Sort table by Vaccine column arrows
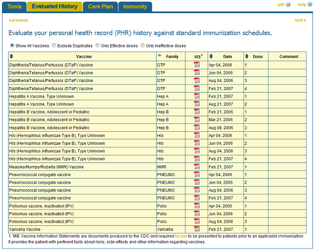 [12, 56]
